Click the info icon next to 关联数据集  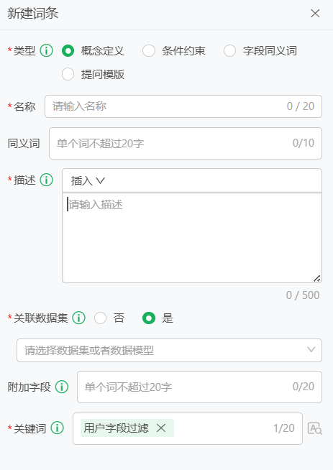79,318
